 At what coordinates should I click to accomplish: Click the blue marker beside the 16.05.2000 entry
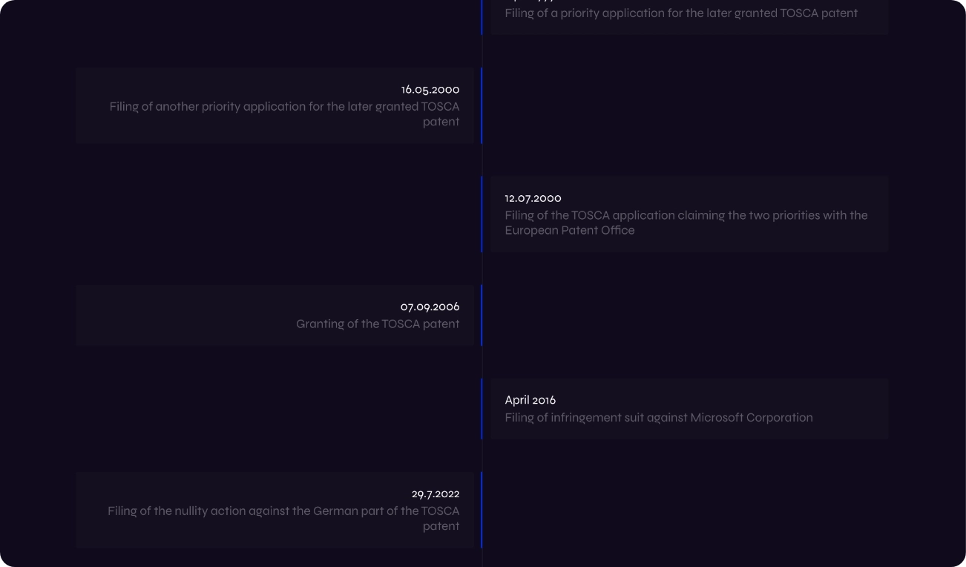coord(482,105)
